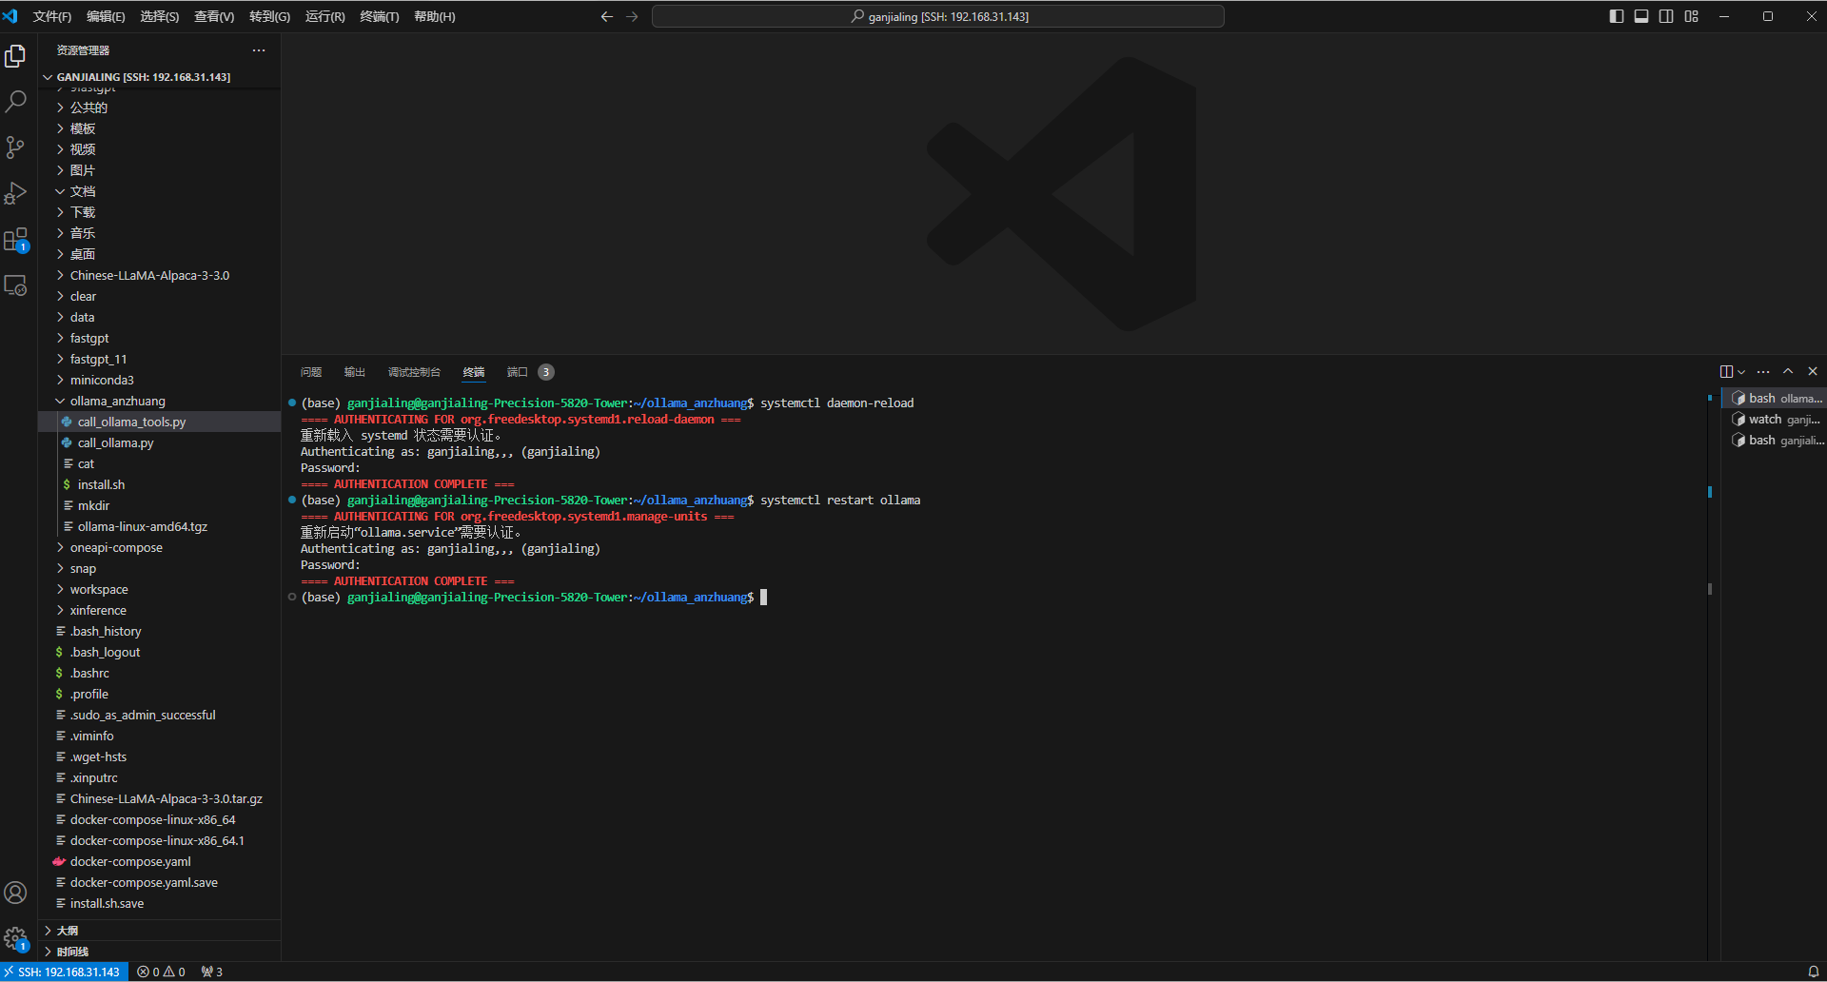Open the Search view in activity bar
The height and width of the screenshot is (982, 1827).
[15, 101]
